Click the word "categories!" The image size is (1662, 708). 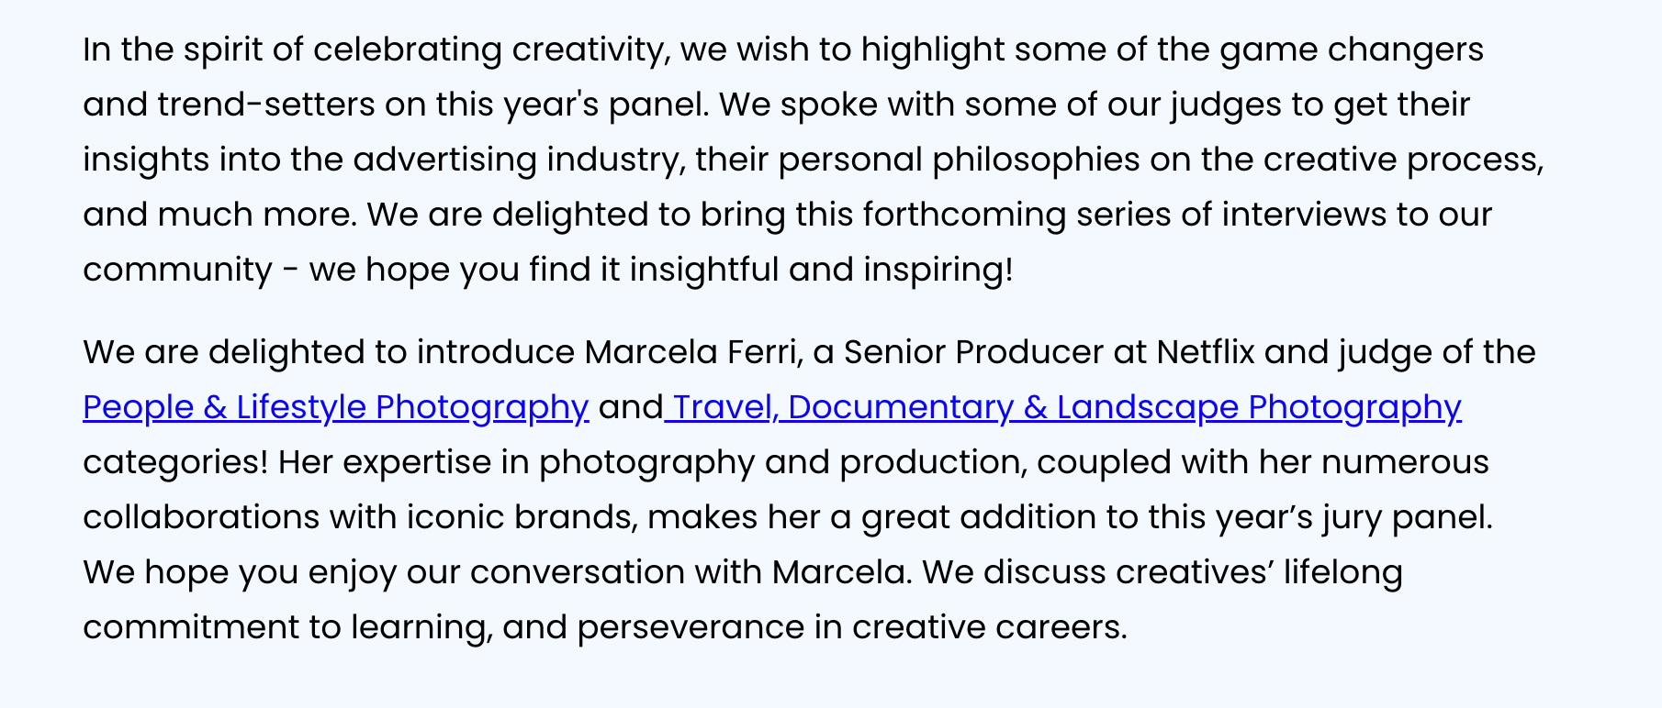[175, 462]
